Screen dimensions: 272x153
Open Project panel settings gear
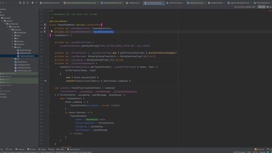coord(32,3)
